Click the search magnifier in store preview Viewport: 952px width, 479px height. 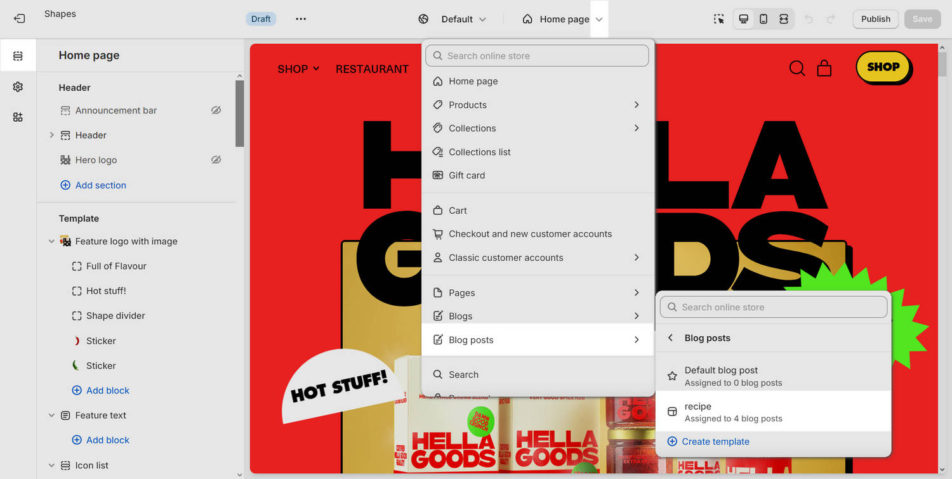point(797,68)
